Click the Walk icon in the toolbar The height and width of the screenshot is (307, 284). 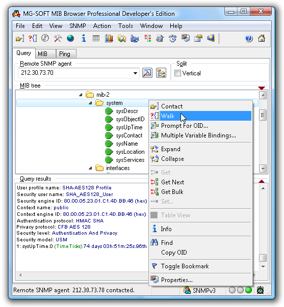33,38
